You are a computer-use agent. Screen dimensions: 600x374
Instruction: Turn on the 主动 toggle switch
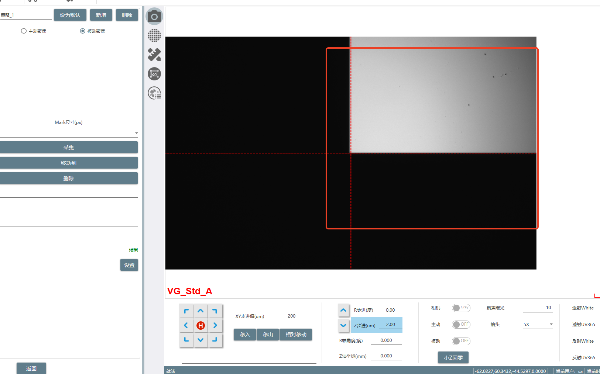coord(461,325)
